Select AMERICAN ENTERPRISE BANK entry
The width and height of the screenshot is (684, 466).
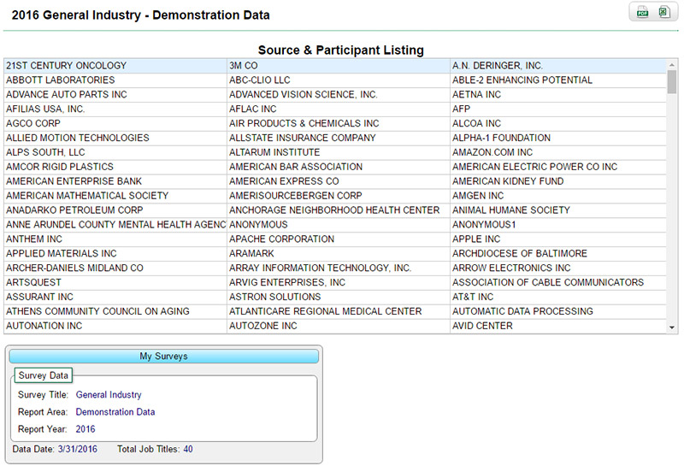[x=115, y=180]
